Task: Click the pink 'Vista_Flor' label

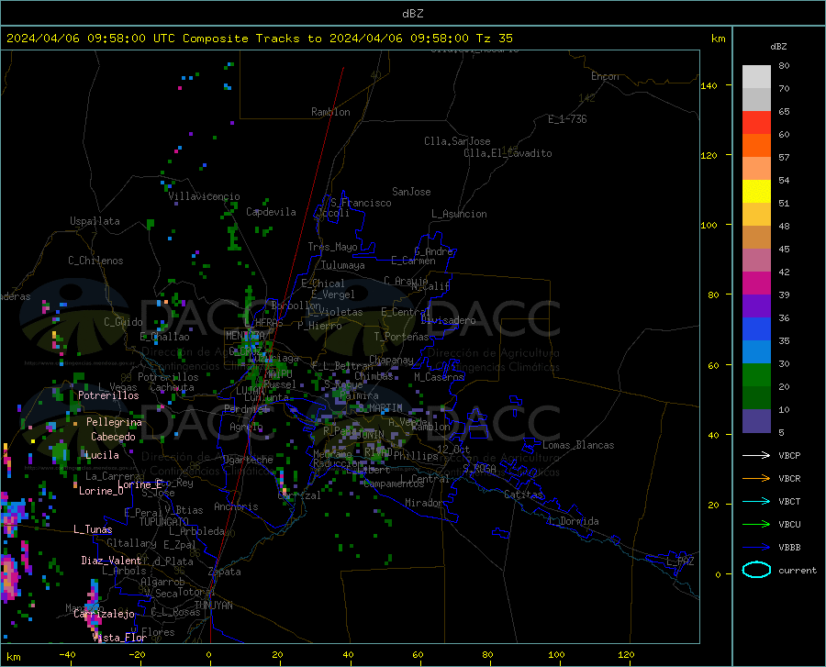Action: click(x=119, y=638)
